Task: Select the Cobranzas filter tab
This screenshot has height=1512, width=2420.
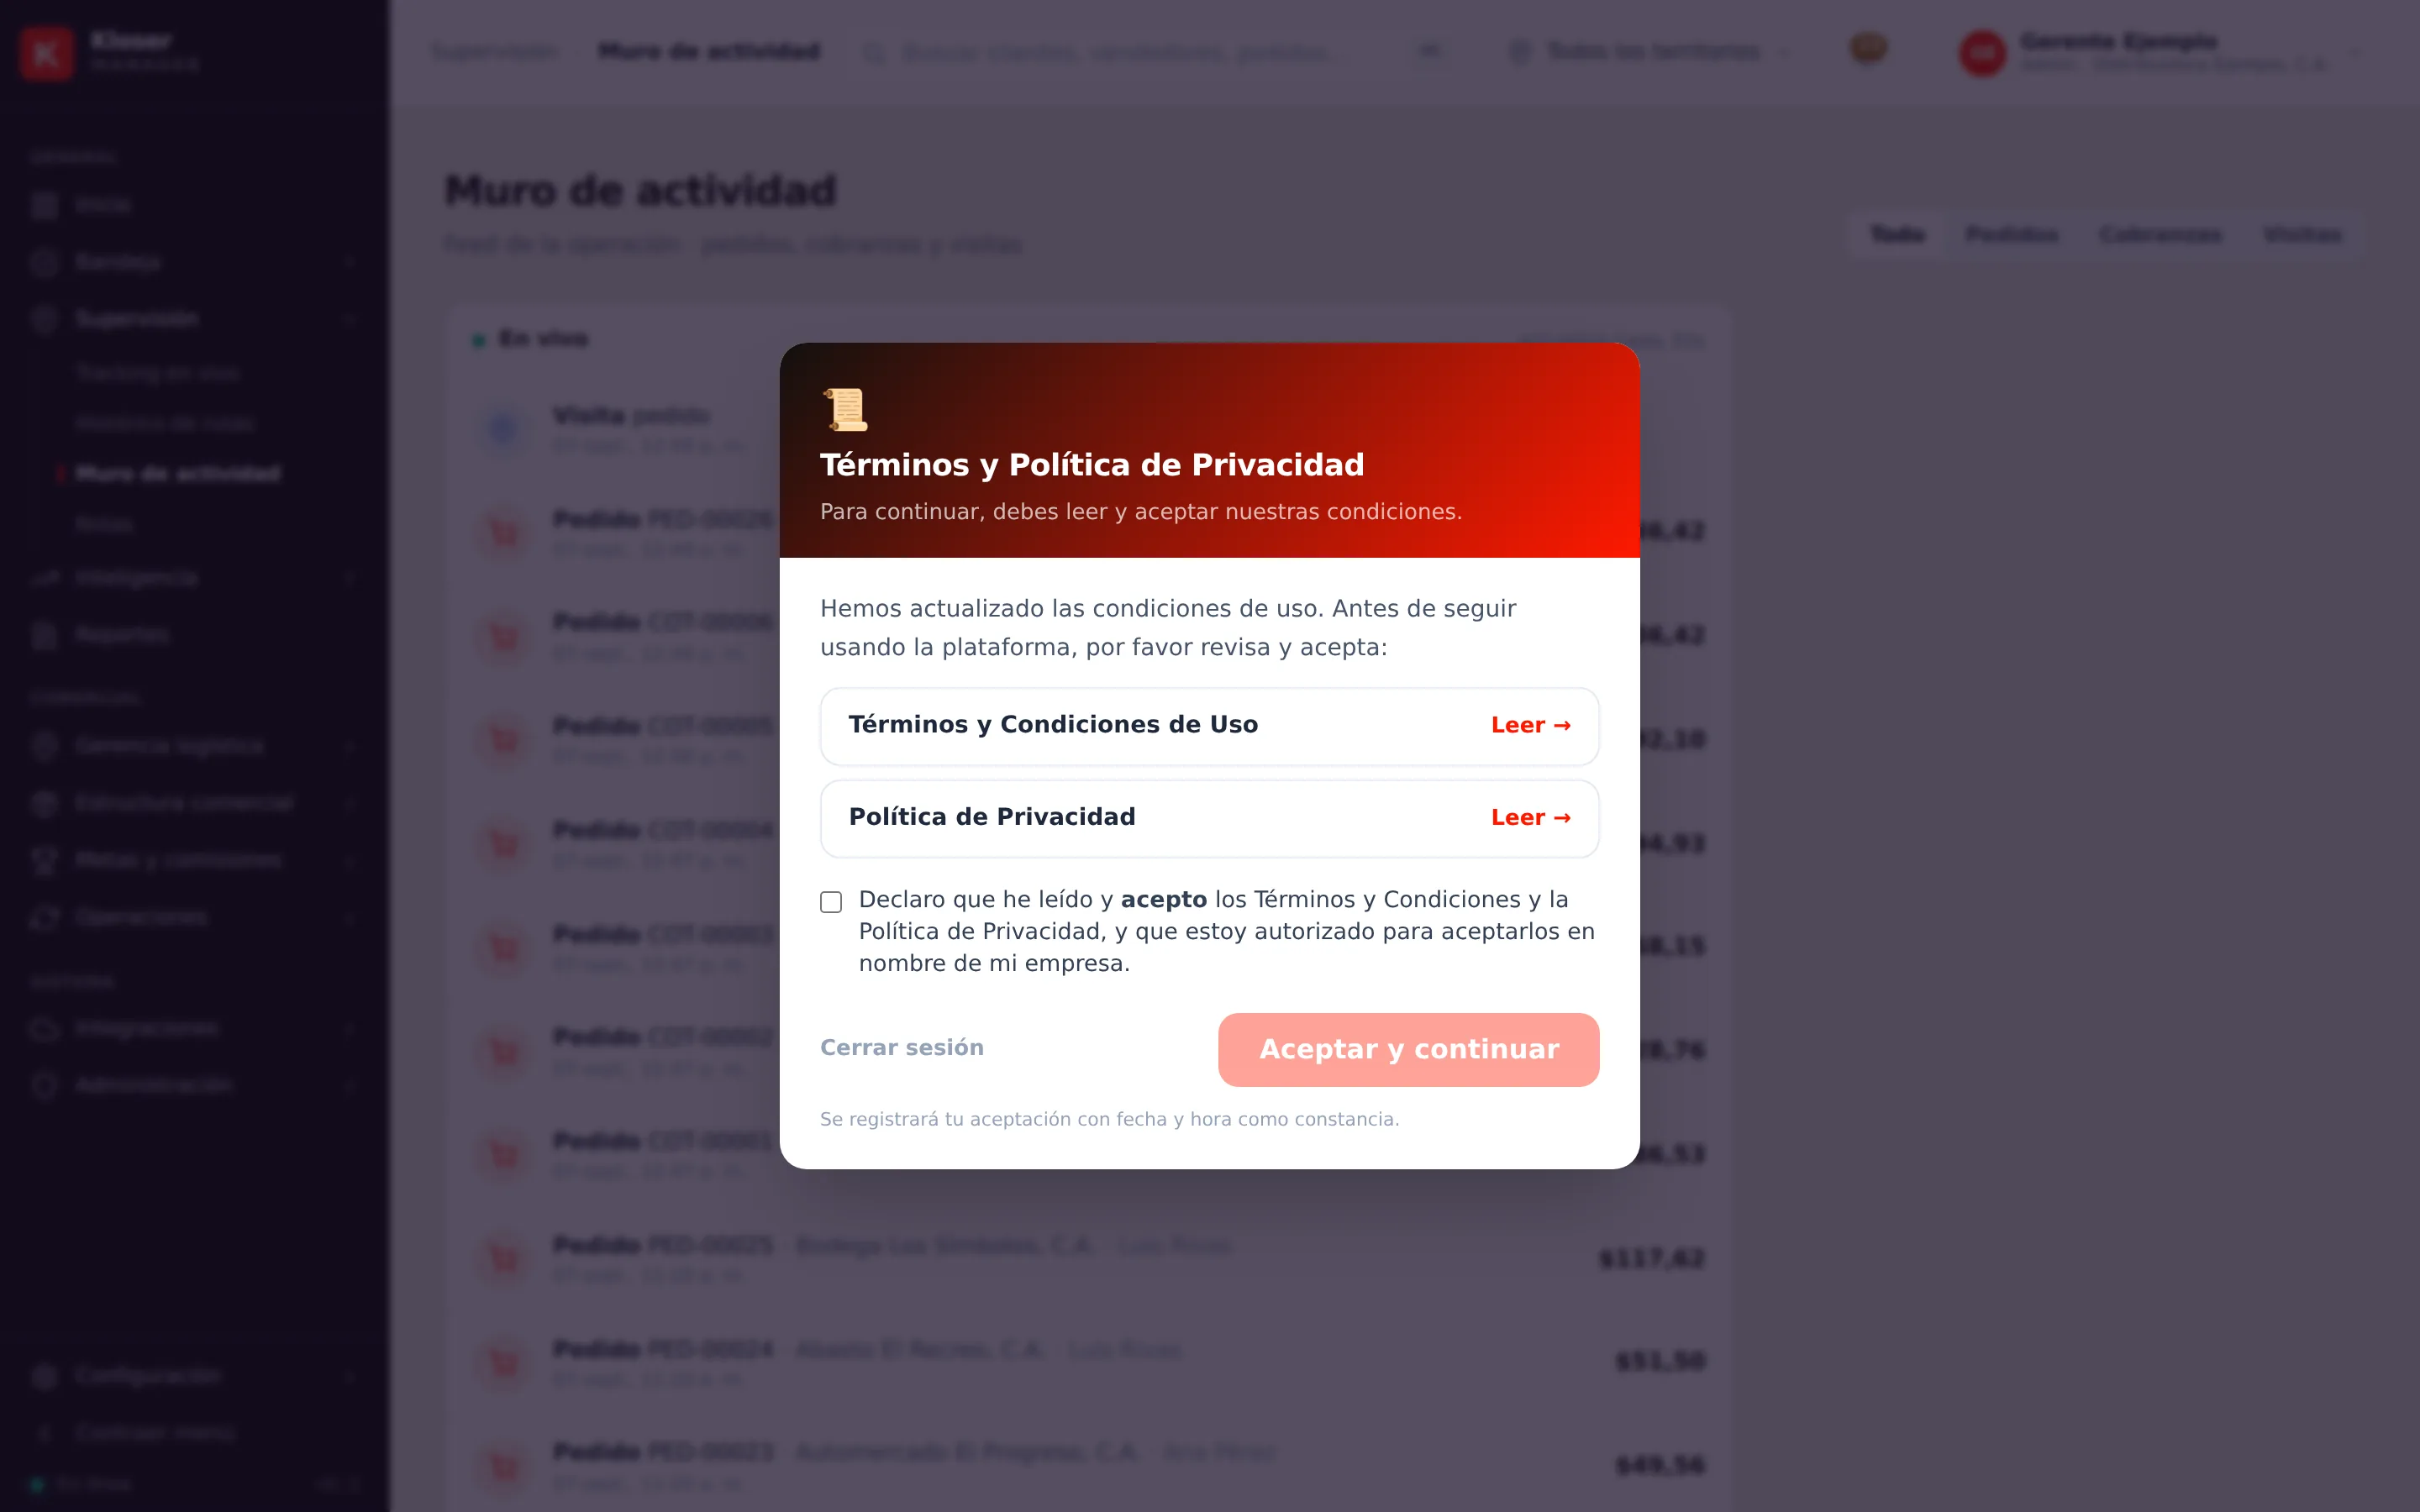Action: [2160, 235]
